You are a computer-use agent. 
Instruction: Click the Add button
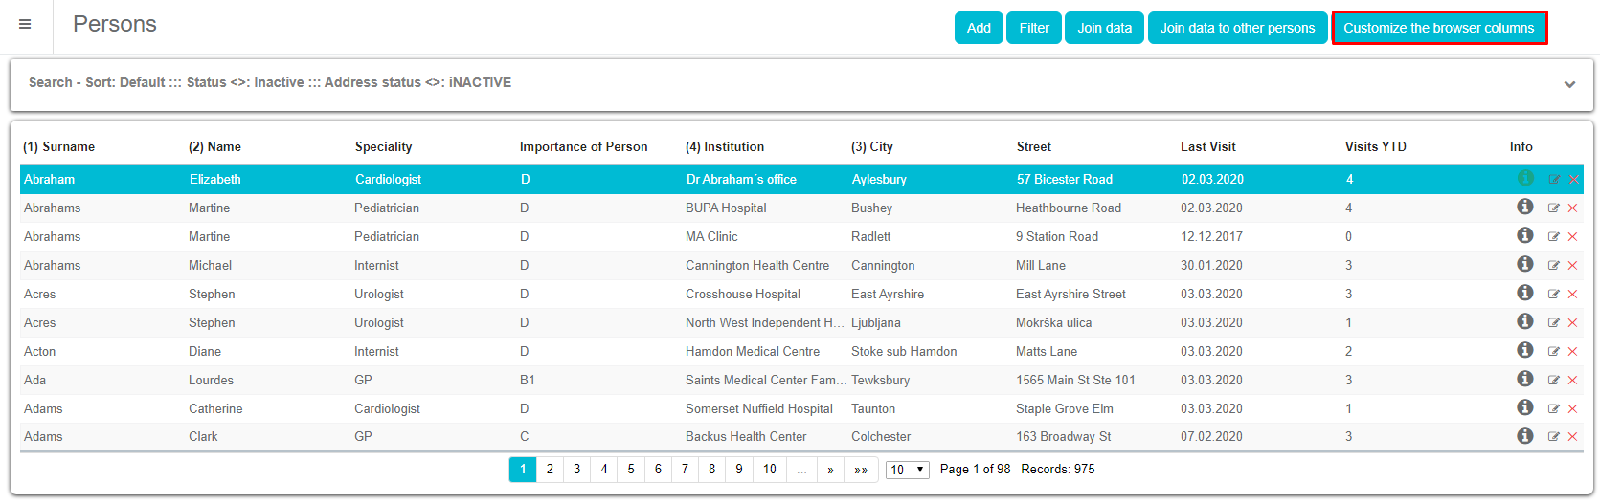[979, 28]
